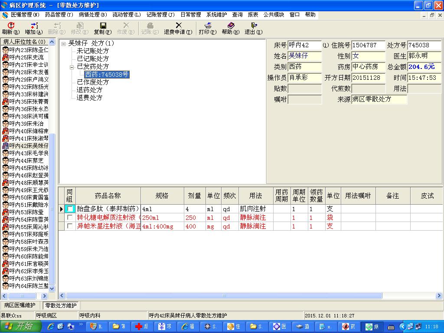Click the 增加 add toolbar icon
The image size is (444, 333).
(x=34, y=26)
